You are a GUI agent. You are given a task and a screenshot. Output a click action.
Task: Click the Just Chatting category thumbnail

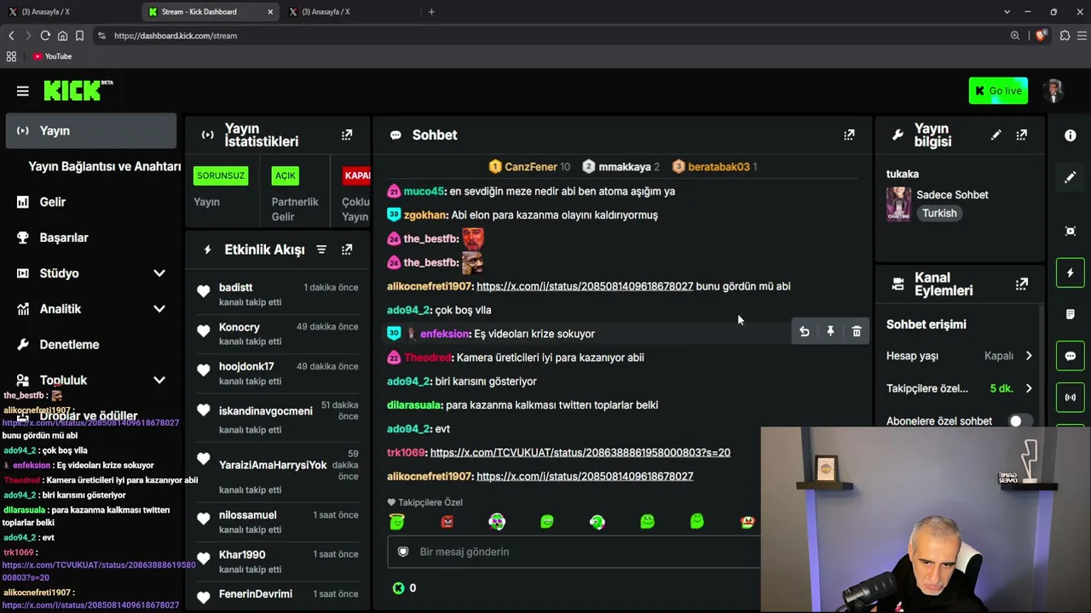pyautogui.click(x=898, y=204)
